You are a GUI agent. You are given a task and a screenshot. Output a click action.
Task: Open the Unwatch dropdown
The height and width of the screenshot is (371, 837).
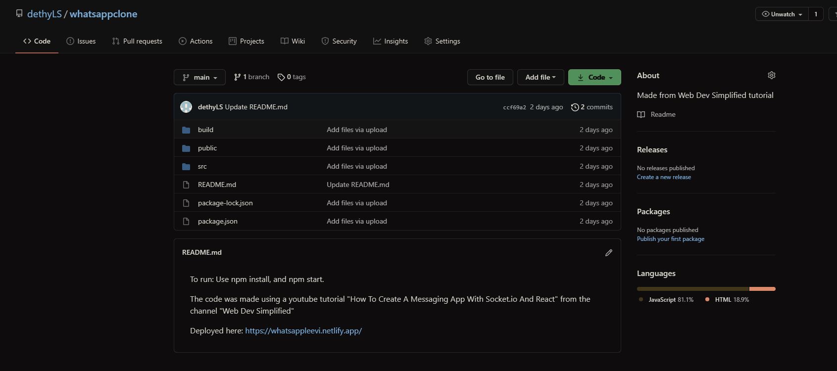(x=782, y=14)
